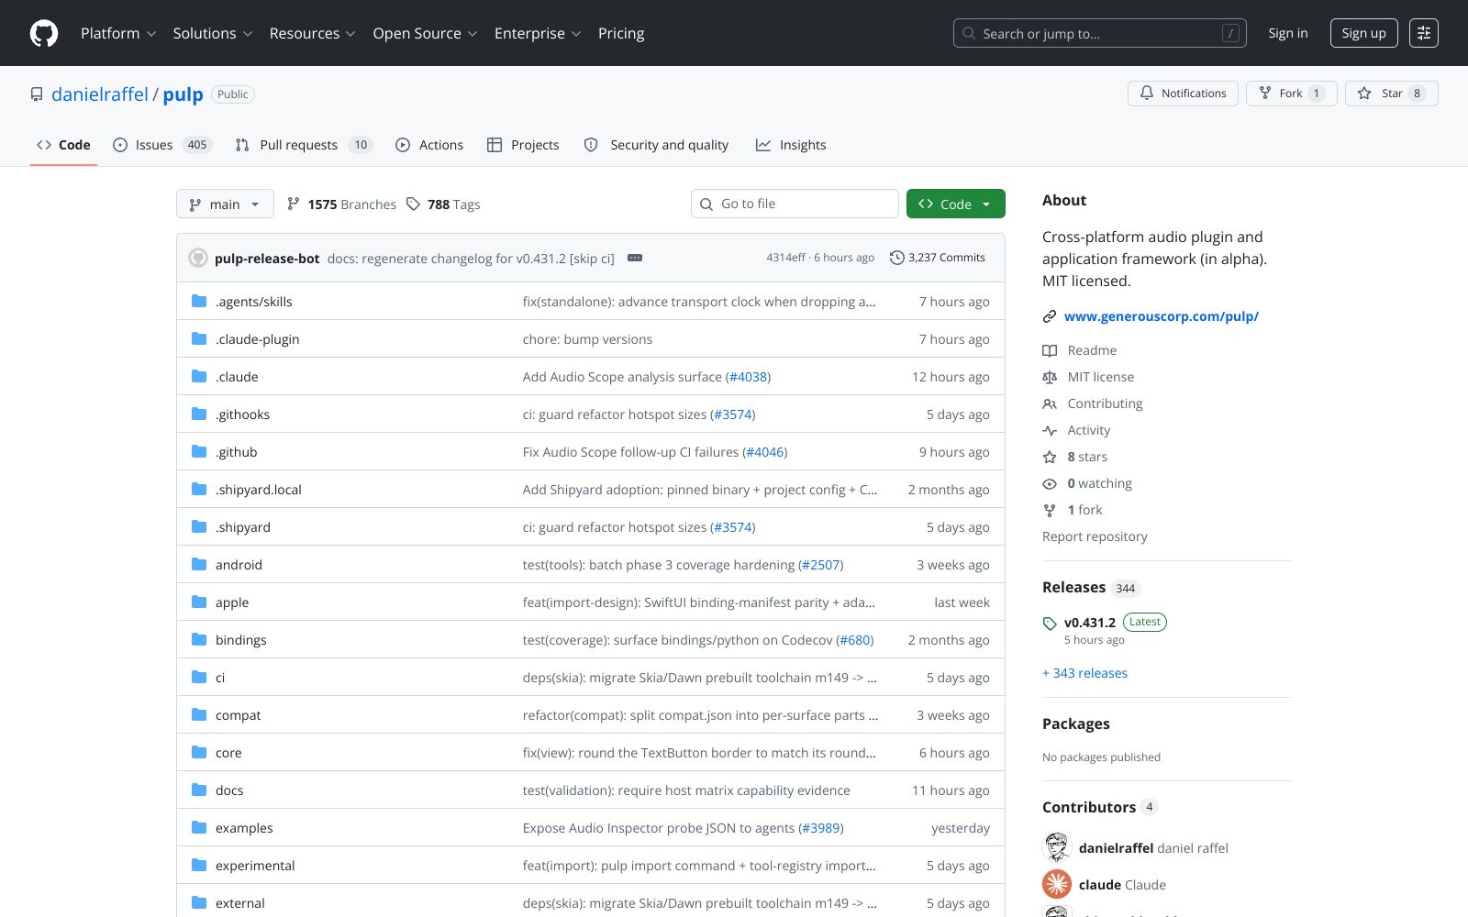Click the .githooks folder icon
The image size is (1468, 917).
(x=199, y=414)
